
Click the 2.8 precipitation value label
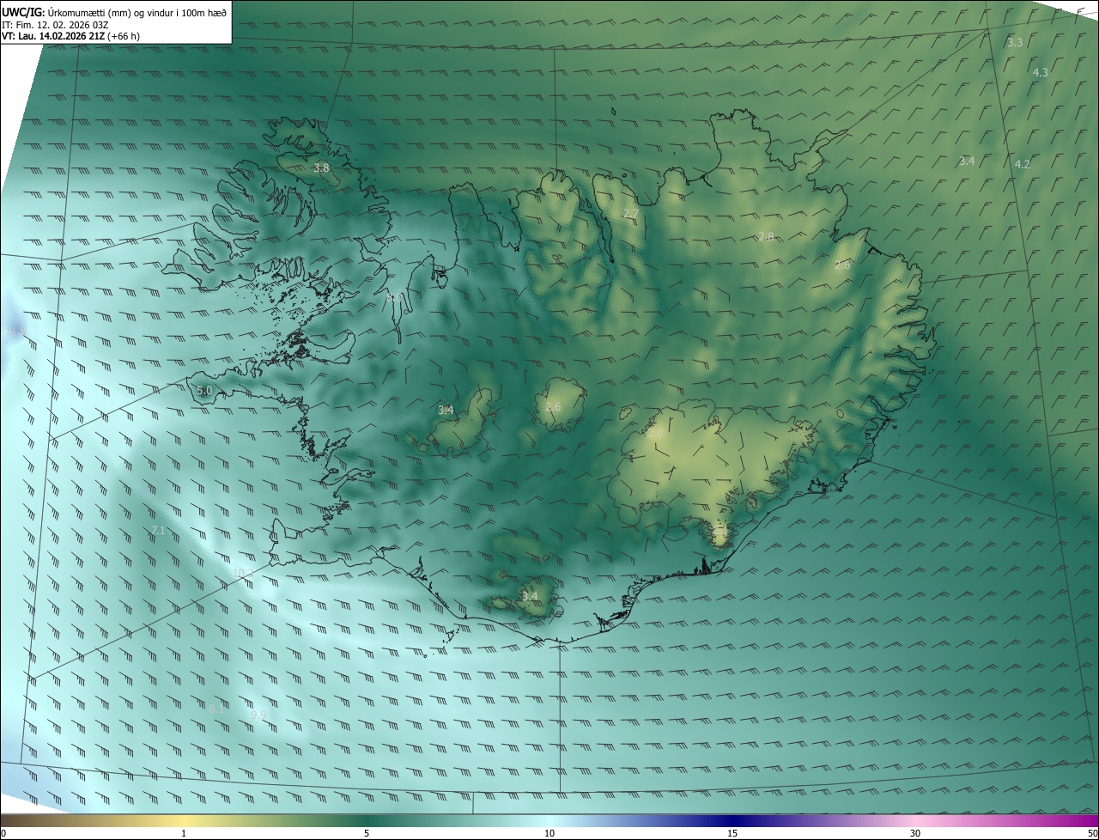coord(766,236)
